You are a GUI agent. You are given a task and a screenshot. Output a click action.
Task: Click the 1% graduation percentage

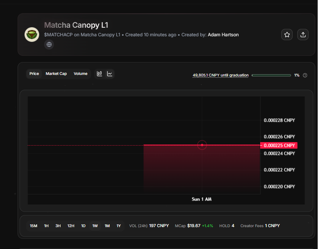(x=297, y=75)
